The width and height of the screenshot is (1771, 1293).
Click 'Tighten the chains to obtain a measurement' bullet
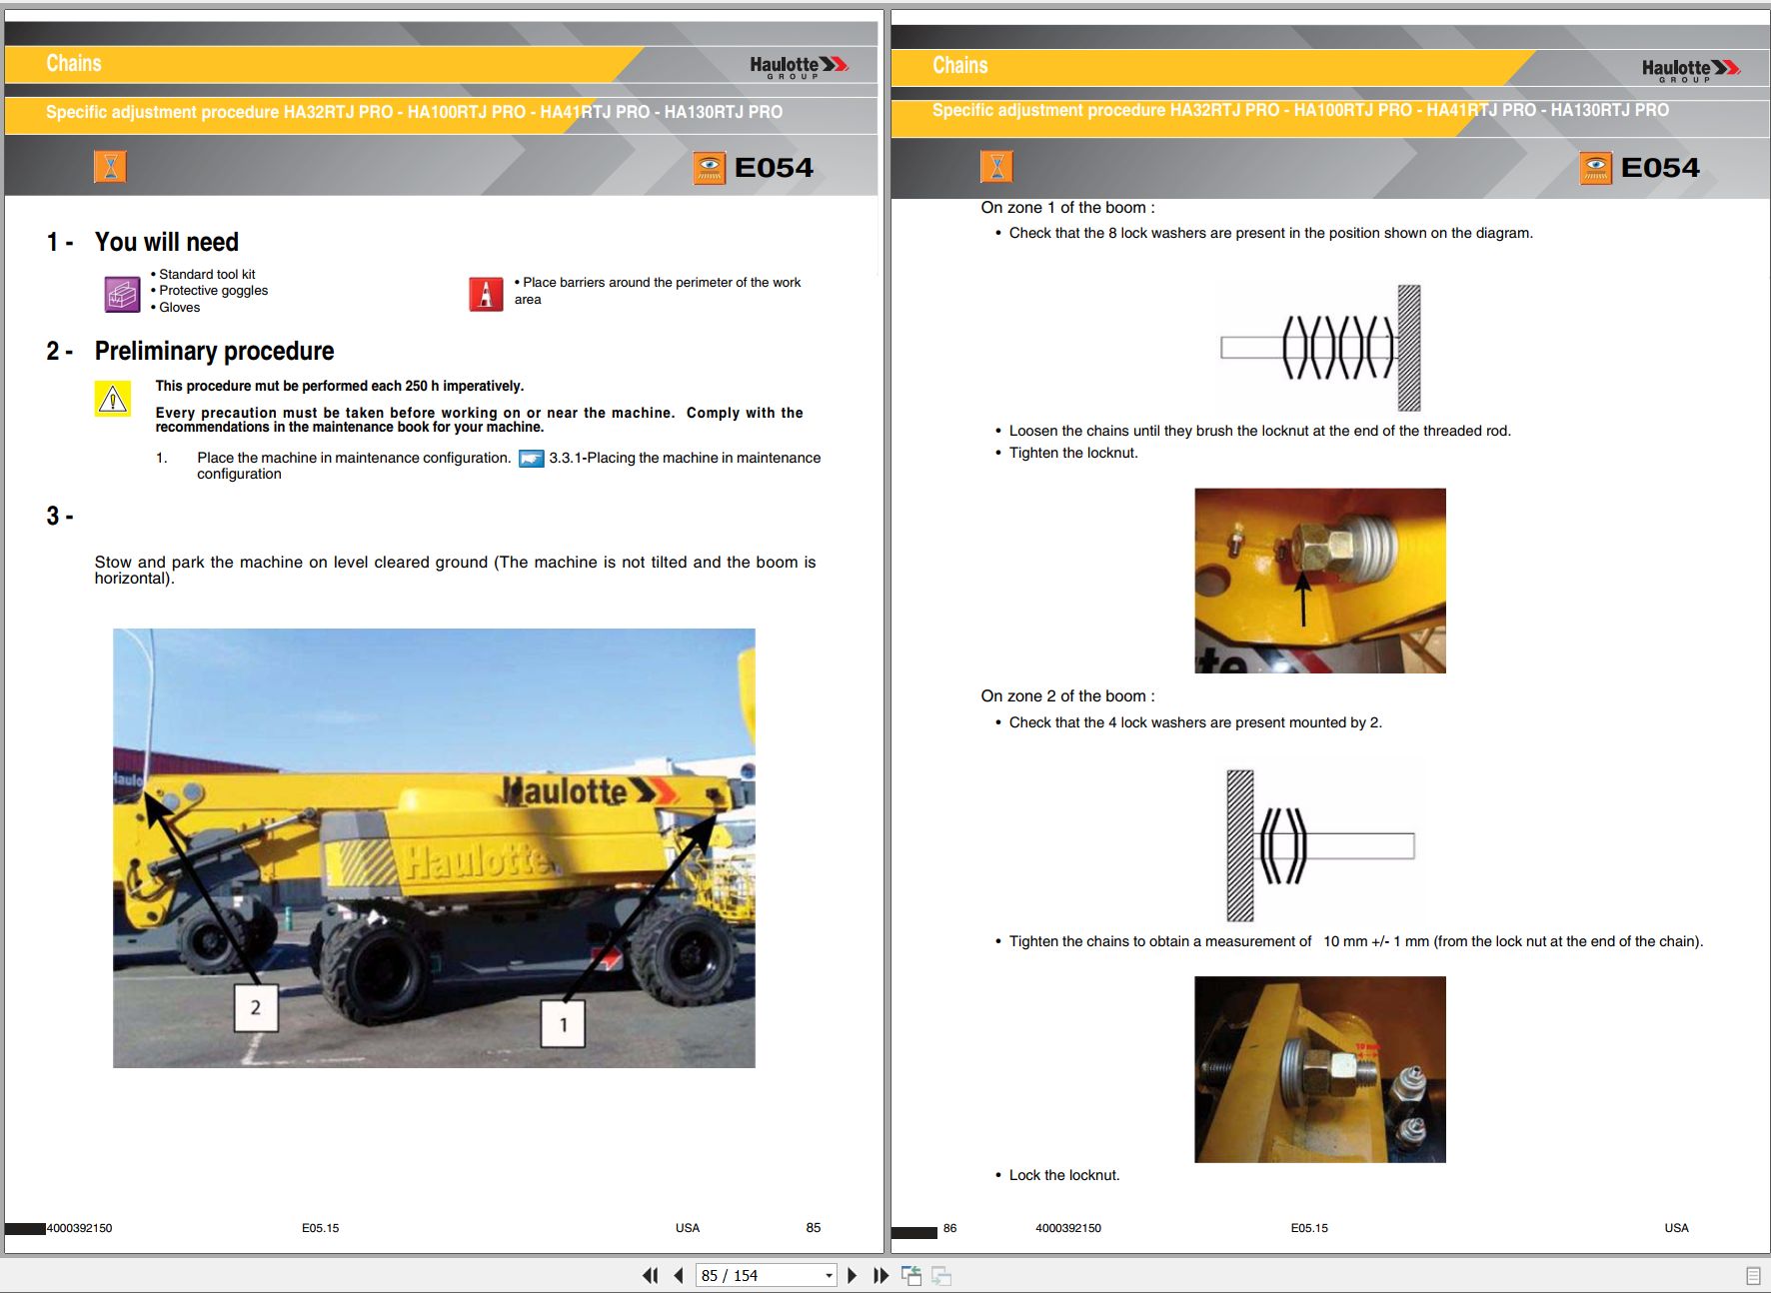coord(1356,941)
